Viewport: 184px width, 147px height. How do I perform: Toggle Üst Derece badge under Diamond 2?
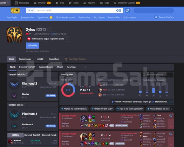tap(51, 96)
